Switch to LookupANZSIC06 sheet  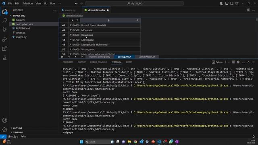point(147,57)
